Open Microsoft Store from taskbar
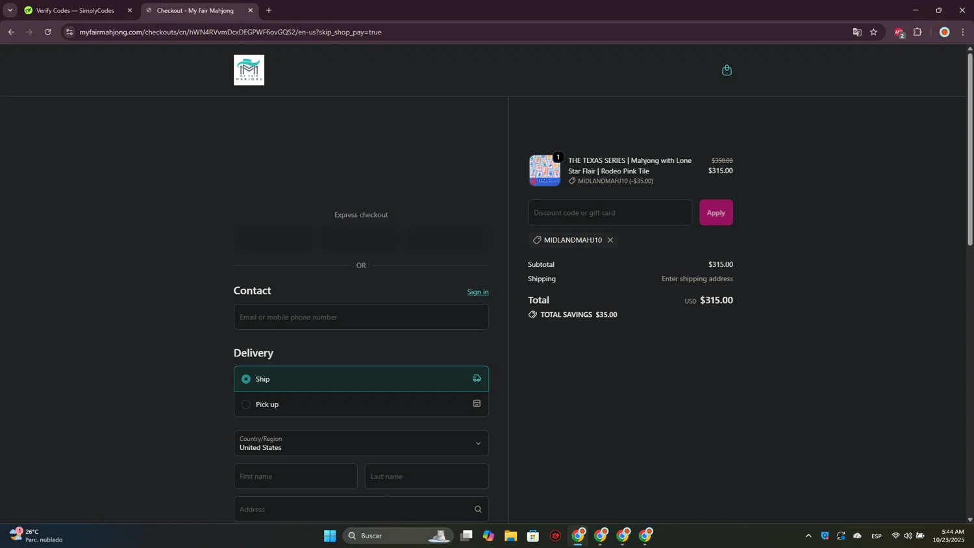The image size is (974, 548). point(533,536)
